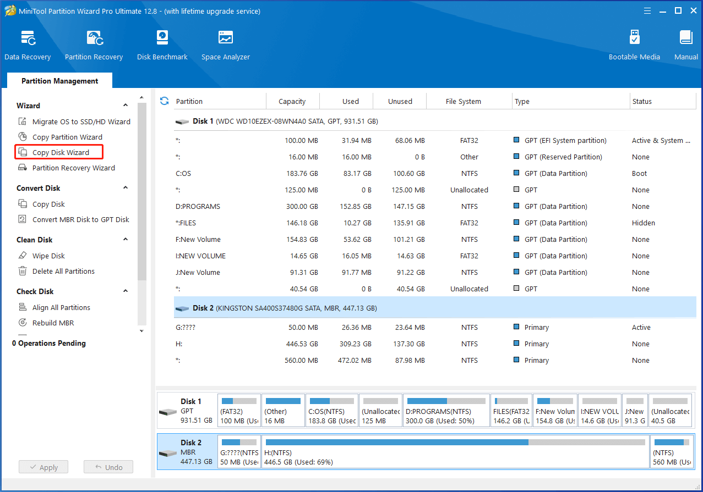Click the Rebuild MBR icon
This screenshot has width=703, height=492.
coord(23,323)
